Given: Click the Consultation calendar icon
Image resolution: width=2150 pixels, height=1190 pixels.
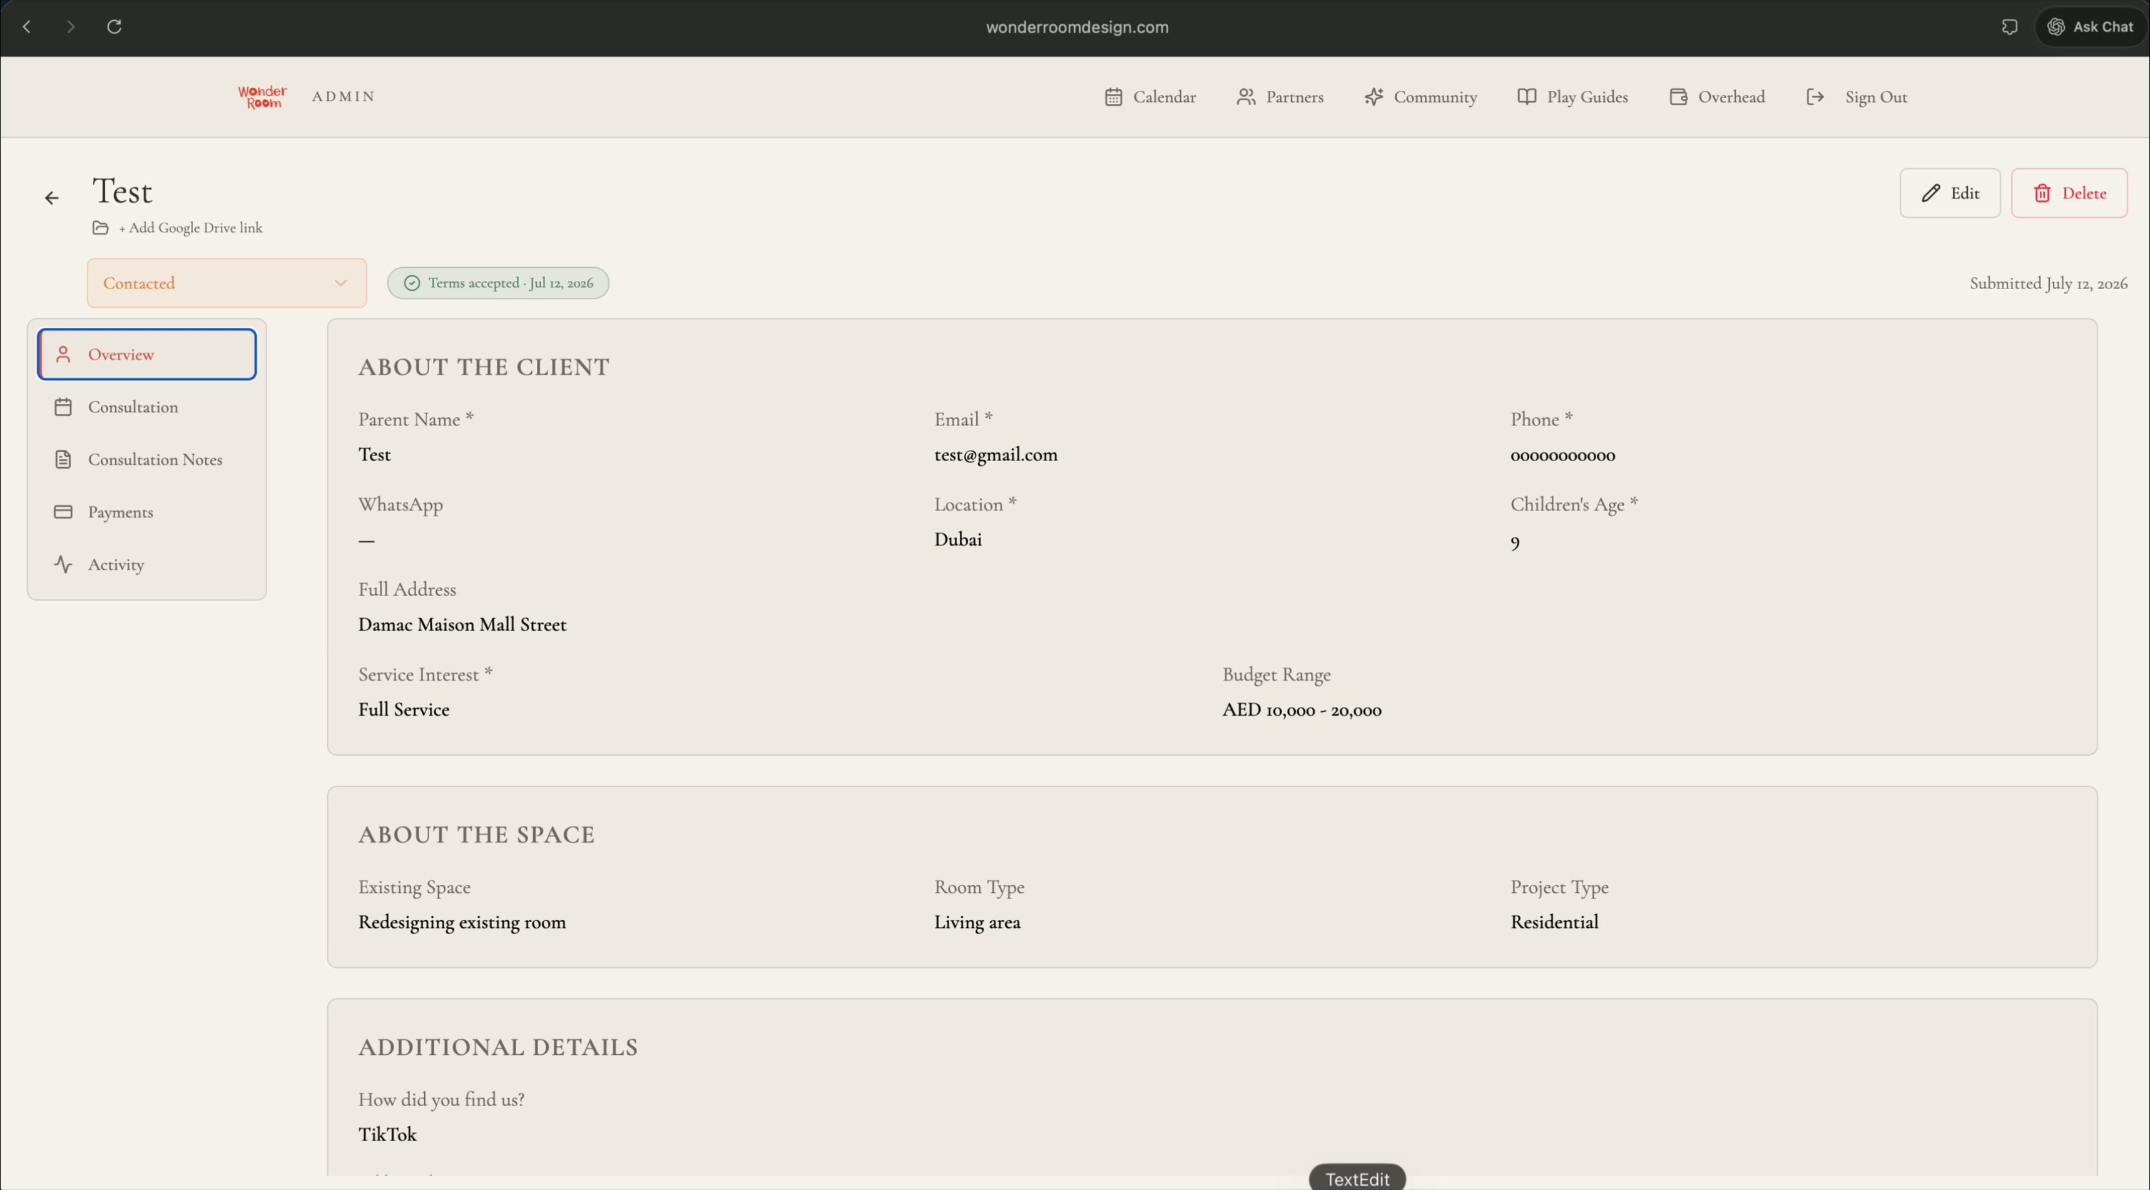Looking at the screenshot, I should tap(63, 407).
